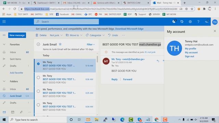Open the volume icon in the system tray
This screenshot has height=123, width=219.
(x=196, y=120)
